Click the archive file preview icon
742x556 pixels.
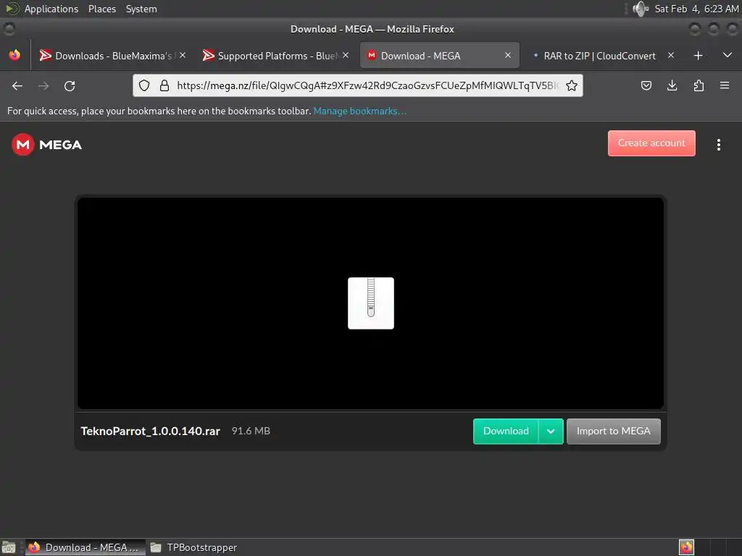tap(371, 303)
